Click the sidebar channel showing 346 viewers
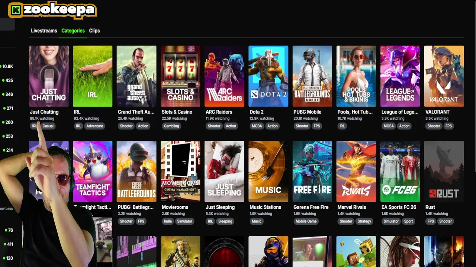 click(x=7, y=94)
